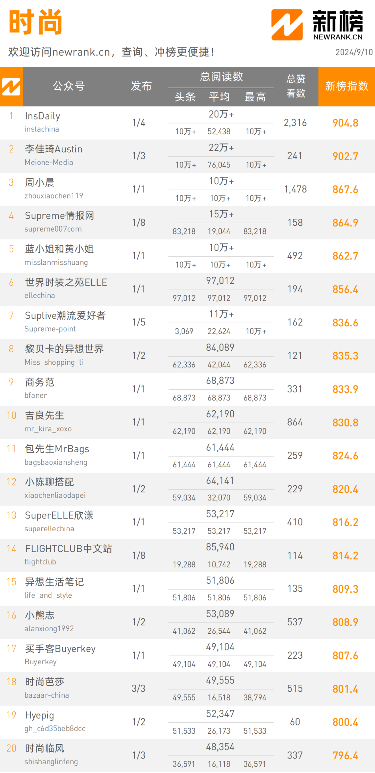Open the FLIGHTCLUB中文站 entry
The image size is (375, 773).
coord(187,555)
